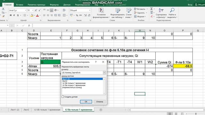Open the 'Вставка' ribbon tab
205x115 pixels.
tap(20, 5)
